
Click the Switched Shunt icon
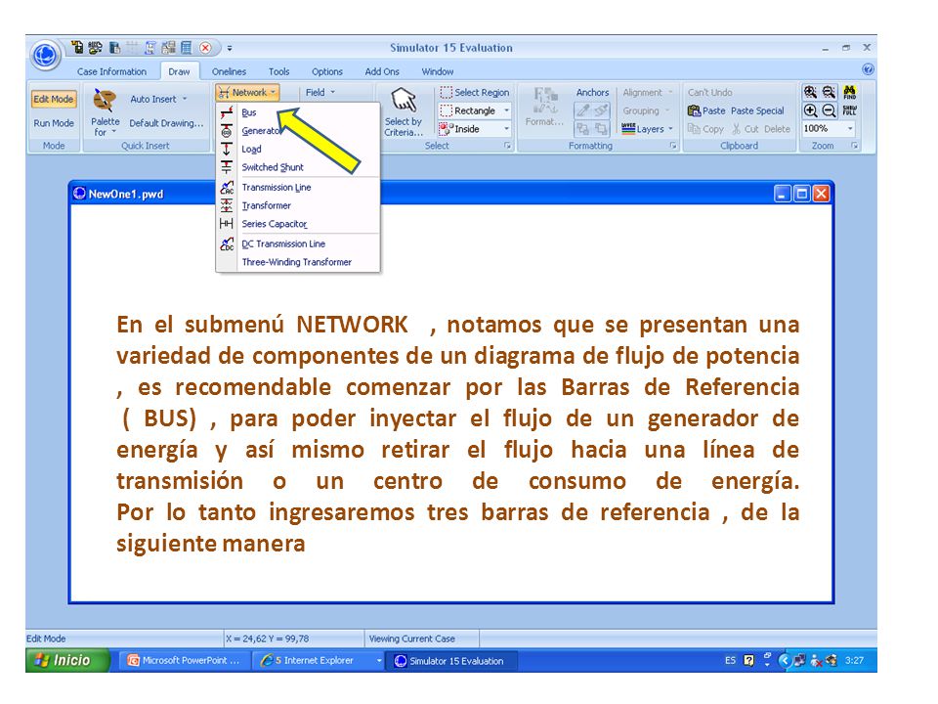pos(227,167)
